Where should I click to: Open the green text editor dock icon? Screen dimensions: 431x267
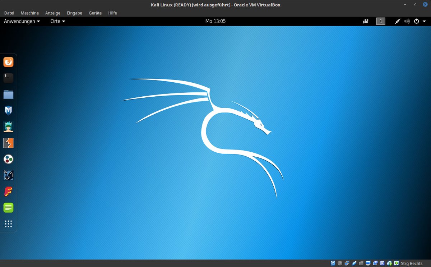point(8,207)
